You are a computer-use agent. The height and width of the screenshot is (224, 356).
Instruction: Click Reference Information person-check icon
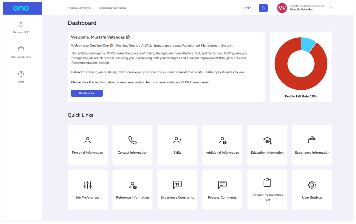pyautogui.click(x=133, y=186)
